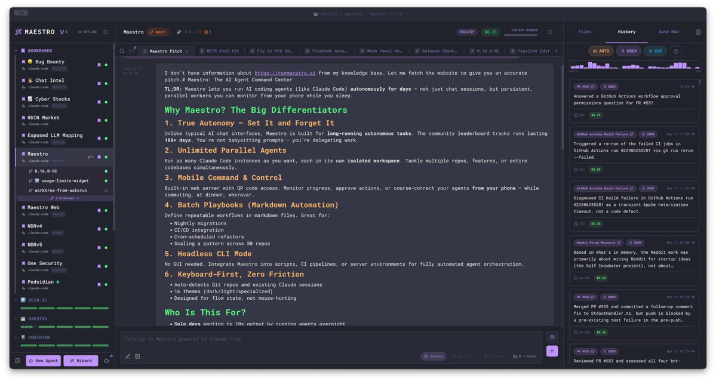Open the list icon next to Context Window
Viewport: 716px width, 381px height.
pyautogui.click(x=550, y=32)
